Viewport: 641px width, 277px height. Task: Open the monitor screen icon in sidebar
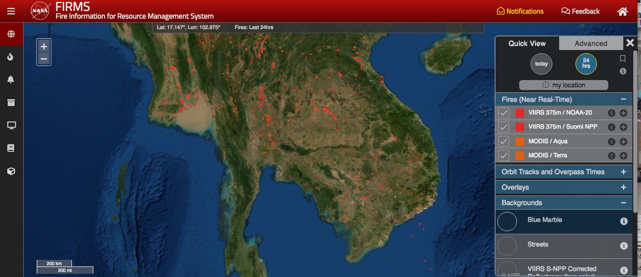point(11,125)
